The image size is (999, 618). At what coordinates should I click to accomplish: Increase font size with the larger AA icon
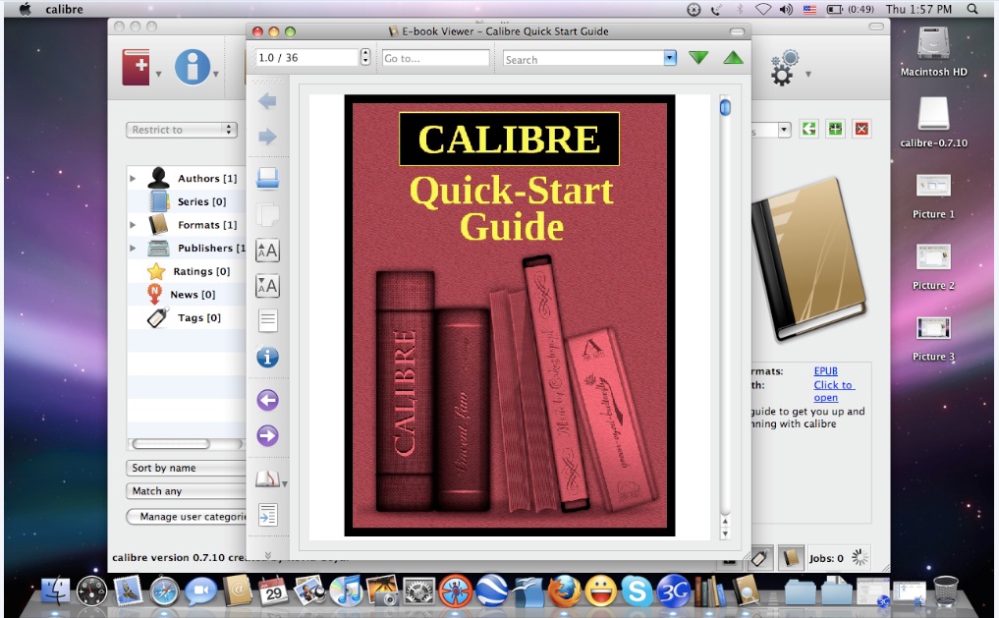(267, 251)
